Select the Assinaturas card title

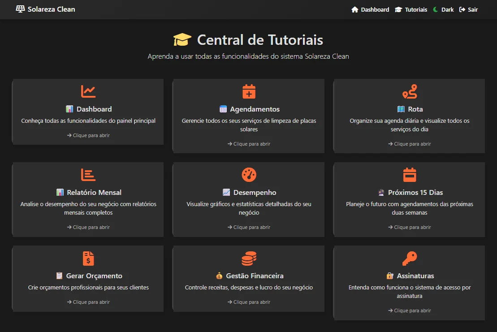click(x=415, y=276)
